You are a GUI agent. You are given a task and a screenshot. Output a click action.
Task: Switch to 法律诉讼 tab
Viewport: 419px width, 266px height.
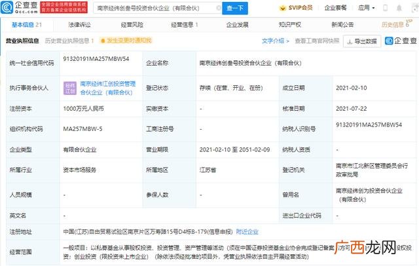[x=79, y=25]
